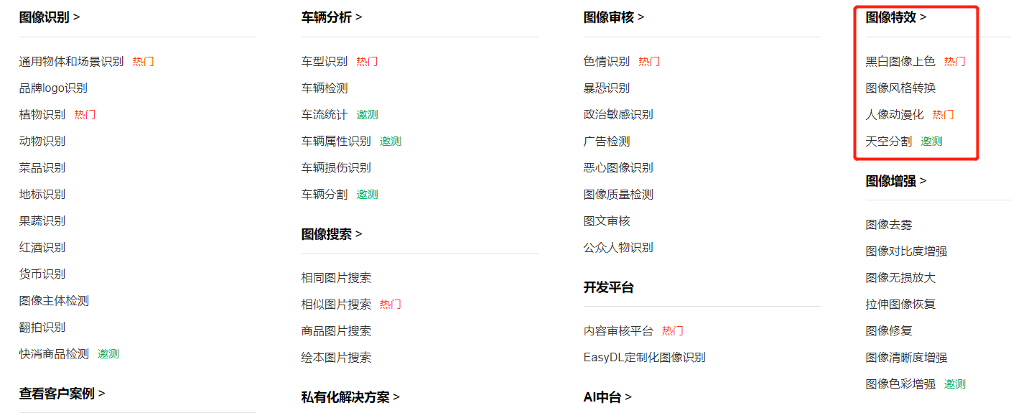The image size is (1011, 413).
Task: Open the 图像增强 category heading
Action: [x=896, y=181]
